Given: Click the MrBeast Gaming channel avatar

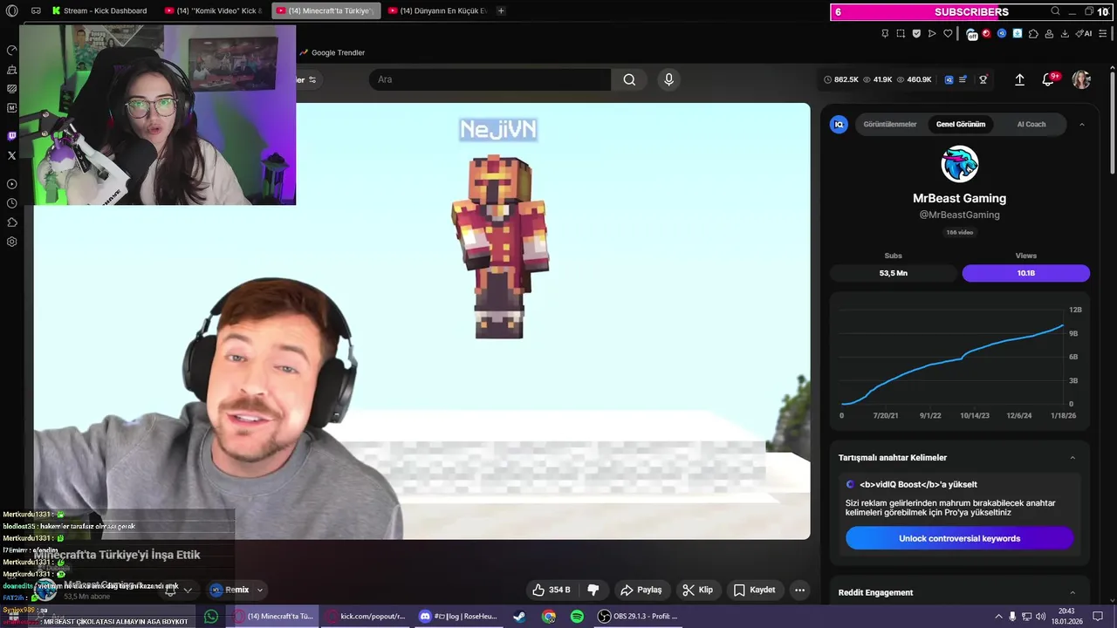Looking at the screenshot, I should [959, 164].
